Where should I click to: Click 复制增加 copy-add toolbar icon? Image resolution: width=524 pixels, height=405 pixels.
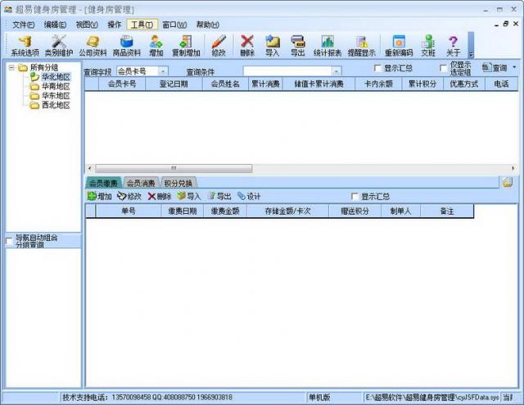(x=186, y=46)
